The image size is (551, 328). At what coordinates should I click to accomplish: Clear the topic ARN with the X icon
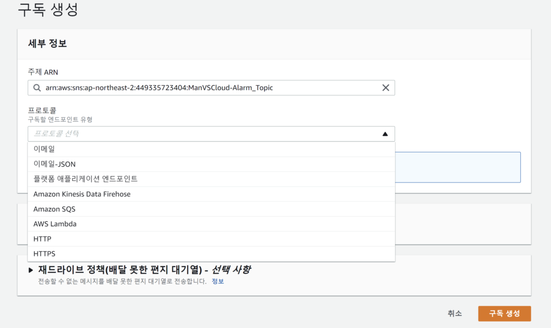click(385, 88)
